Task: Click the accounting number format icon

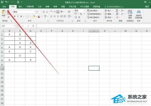Action: (76, 14)
